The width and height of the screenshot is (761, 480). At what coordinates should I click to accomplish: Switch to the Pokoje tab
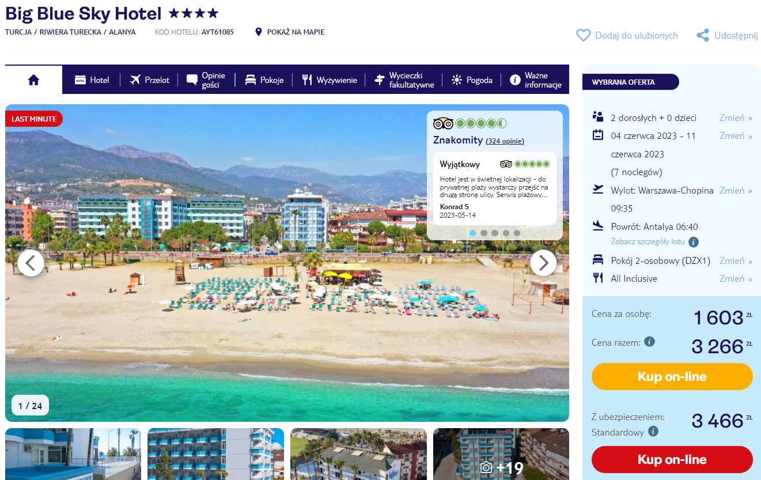point(264,80)
